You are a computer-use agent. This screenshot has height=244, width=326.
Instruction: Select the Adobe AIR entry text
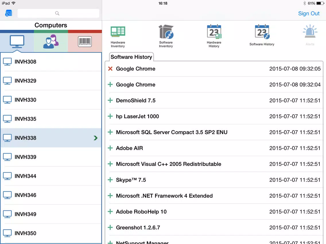(x=129, y=148)
